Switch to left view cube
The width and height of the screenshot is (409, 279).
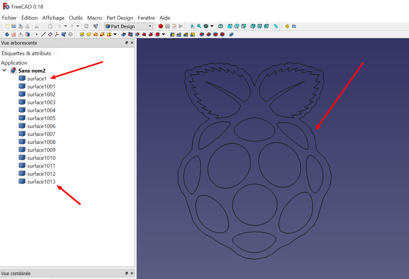(266, 26)
